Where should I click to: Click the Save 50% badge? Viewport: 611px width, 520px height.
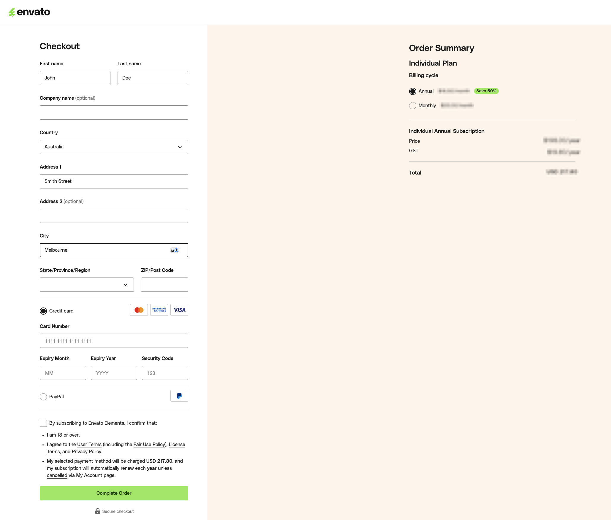click(x=486, y=91)
